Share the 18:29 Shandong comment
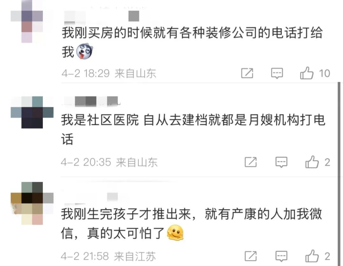 tap(247, 73)
